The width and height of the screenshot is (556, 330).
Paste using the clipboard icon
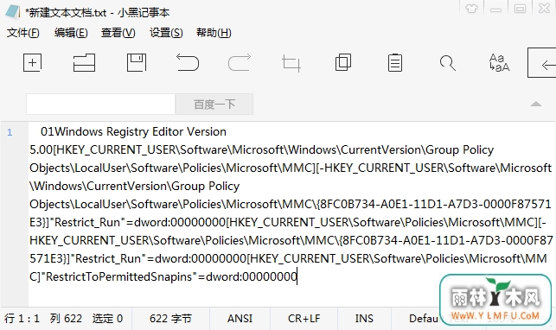pos(394,63)
